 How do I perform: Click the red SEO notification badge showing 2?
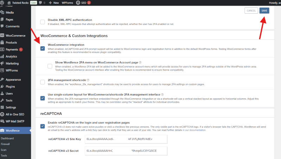[89, 3]
